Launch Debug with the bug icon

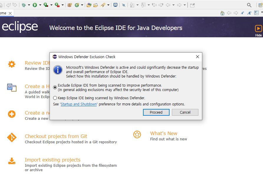24,5
